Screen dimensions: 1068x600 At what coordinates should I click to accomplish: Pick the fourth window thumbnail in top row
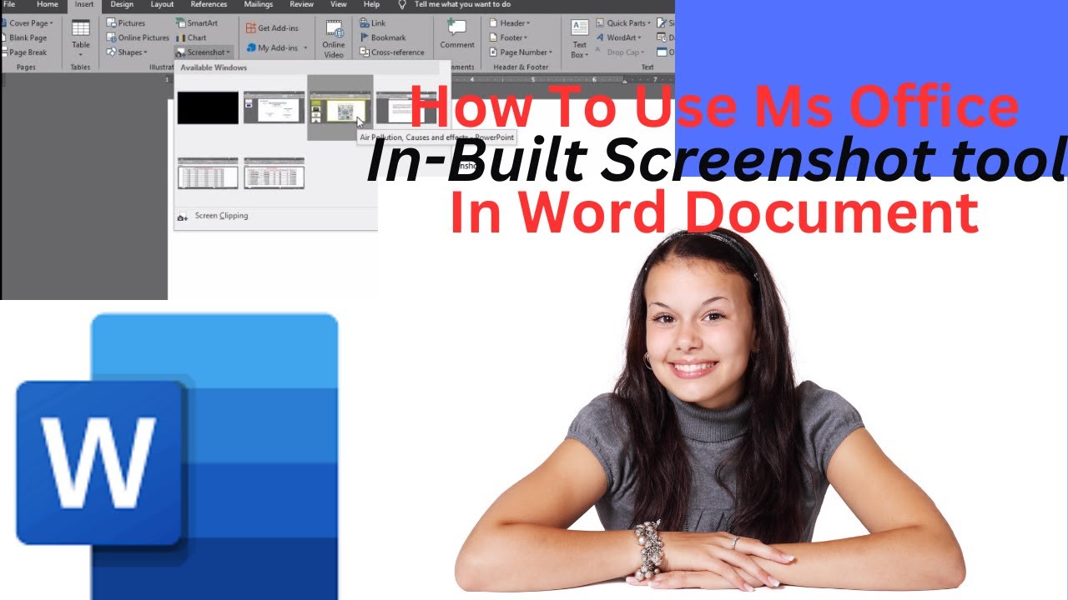406,107
